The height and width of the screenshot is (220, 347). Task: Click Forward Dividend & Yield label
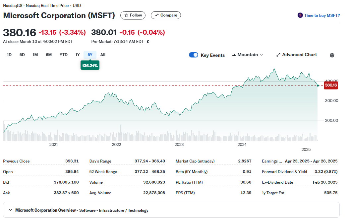[x=284, y=172]
